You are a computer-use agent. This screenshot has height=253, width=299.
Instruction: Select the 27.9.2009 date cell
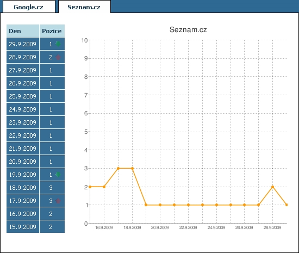point(23,70)
